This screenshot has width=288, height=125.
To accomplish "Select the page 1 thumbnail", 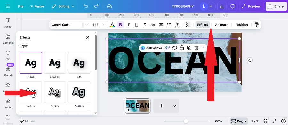I will click(138, 106).
